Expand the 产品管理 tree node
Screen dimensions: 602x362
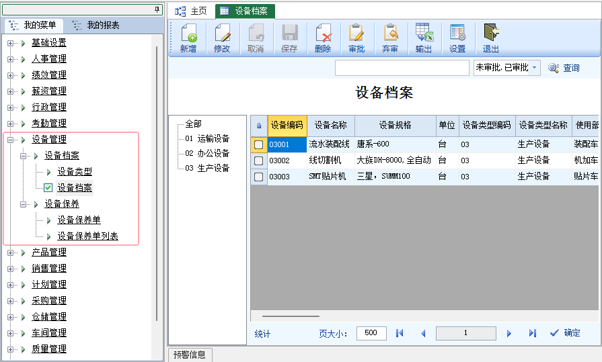(x=10, y=253)
